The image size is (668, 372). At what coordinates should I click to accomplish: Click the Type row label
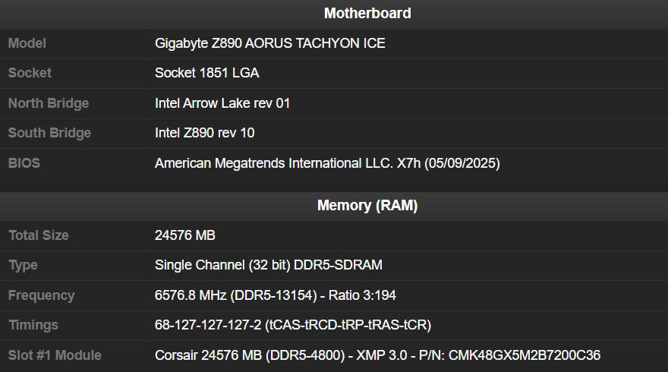(23, 265)
